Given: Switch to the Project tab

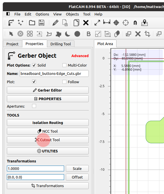Looking at the screenshot, I should [12, 44].
